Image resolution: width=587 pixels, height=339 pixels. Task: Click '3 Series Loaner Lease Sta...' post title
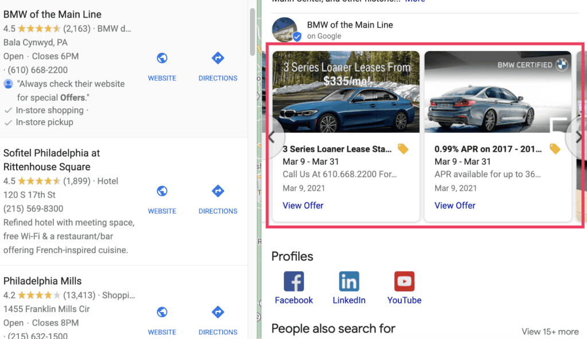(x=337, y=149)
